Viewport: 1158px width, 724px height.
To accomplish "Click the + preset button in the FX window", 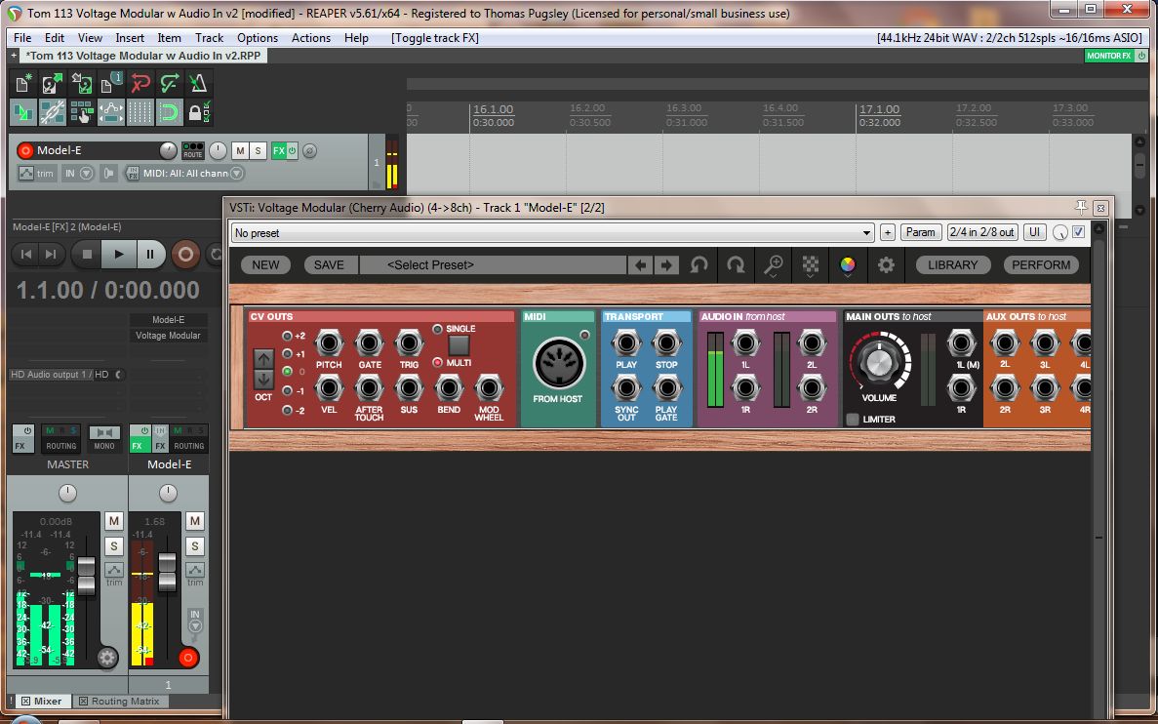I will pyautogui.click(x=888, y=232).
